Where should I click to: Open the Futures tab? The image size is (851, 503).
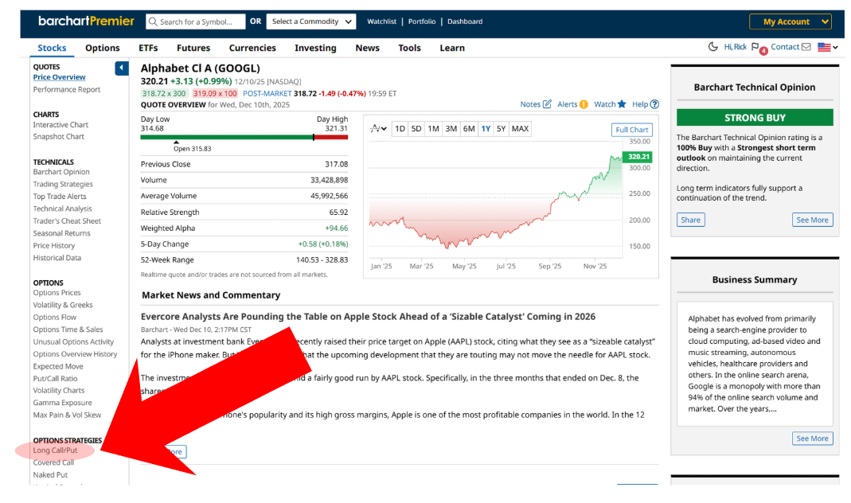pos(193,48)
